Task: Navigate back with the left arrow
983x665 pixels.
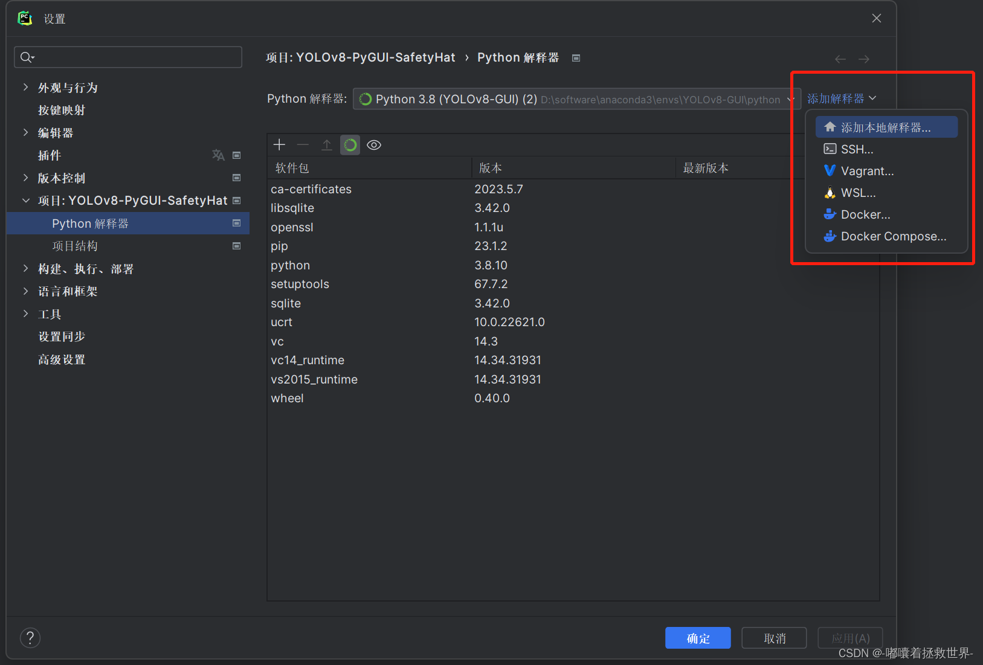Action: coord(840,59)
